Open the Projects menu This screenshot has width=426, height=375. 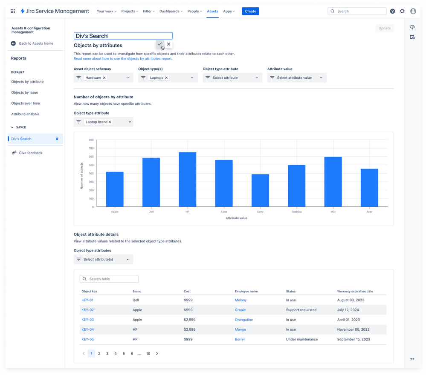pos(130,11)
